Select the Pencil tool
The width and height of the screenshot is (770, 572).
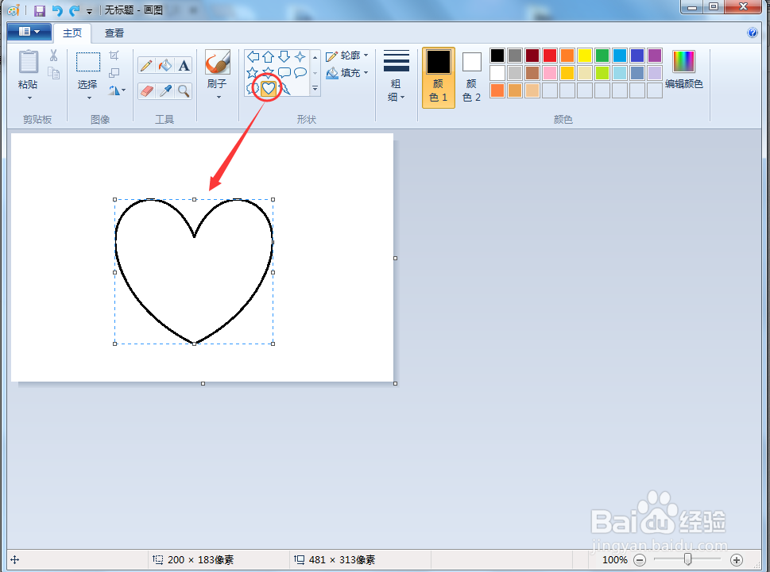(x=146, y=65)
